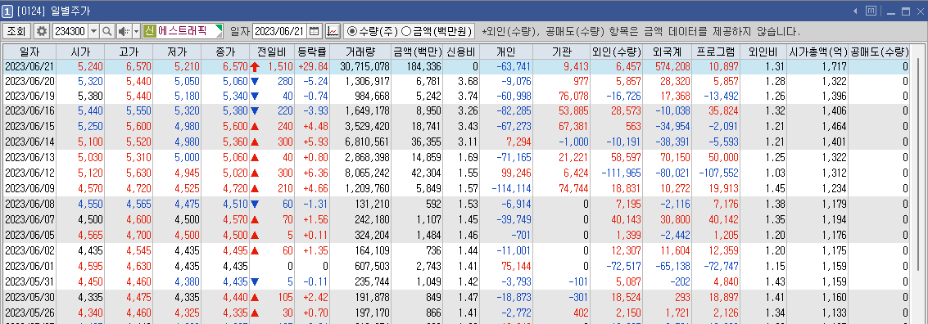Select the 2023/06/19 date cell
Viewport: 928px width, 324px height.
(x=29, y=97)
